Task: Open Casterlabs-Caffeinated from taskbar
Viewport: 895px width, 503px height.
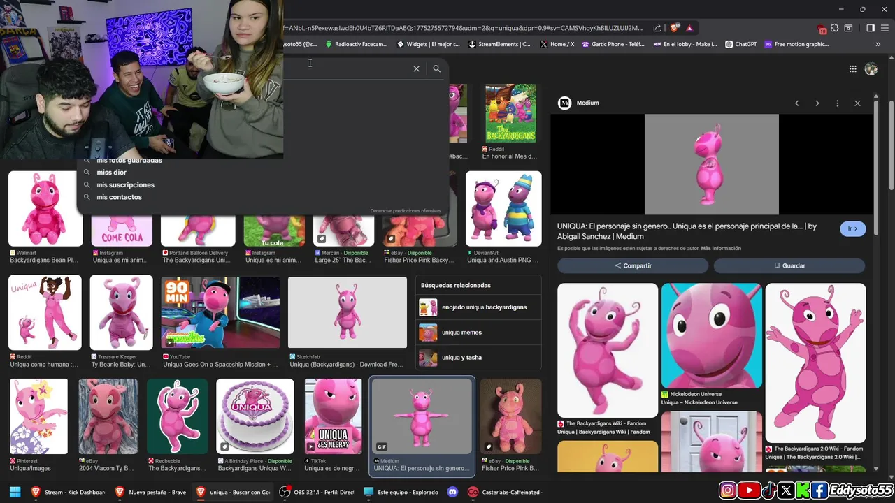Action: coord(506,492)
